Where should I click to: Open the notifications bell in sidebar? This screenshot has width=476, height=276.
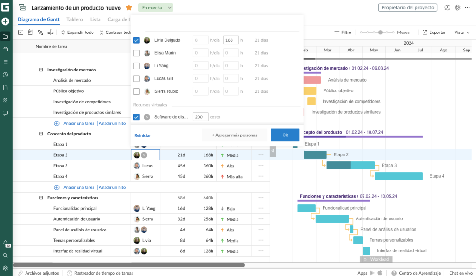tap(6, 243)
